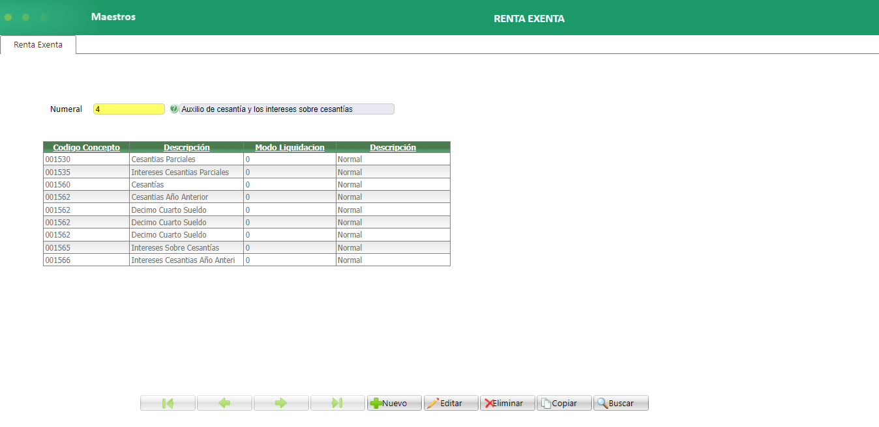Click the Copiar button
This screenshot has width=879, height=427.
pos(564,403)
